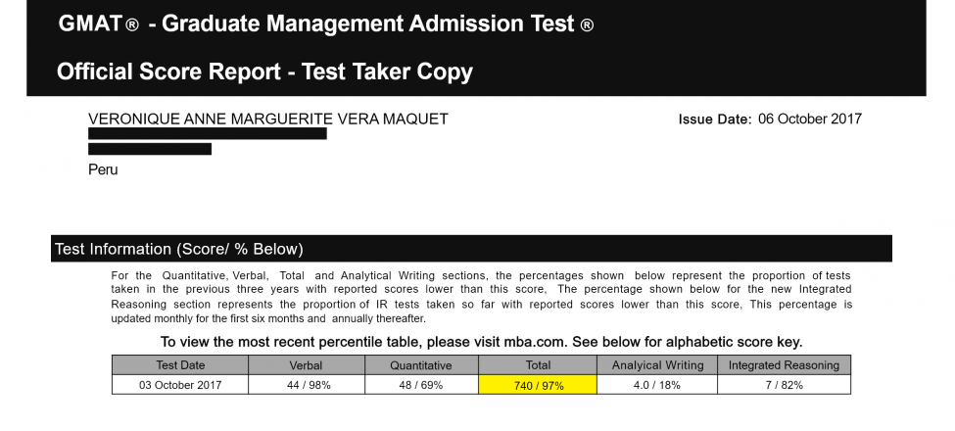Click the percentile explanation paragraph
955x431 pixels.
tap(481, 297)
